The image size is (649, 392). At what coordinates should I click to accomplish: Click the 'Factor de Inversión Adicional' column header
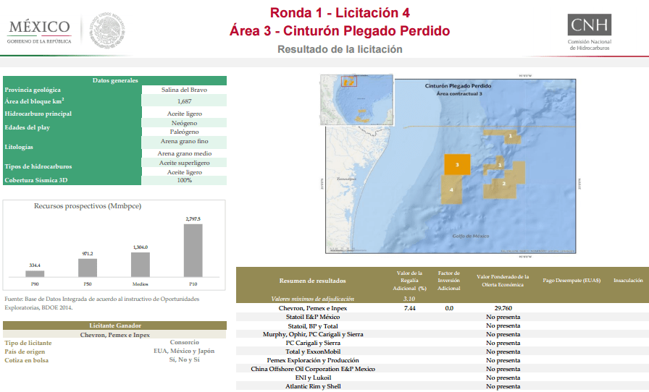pos(449,281)
